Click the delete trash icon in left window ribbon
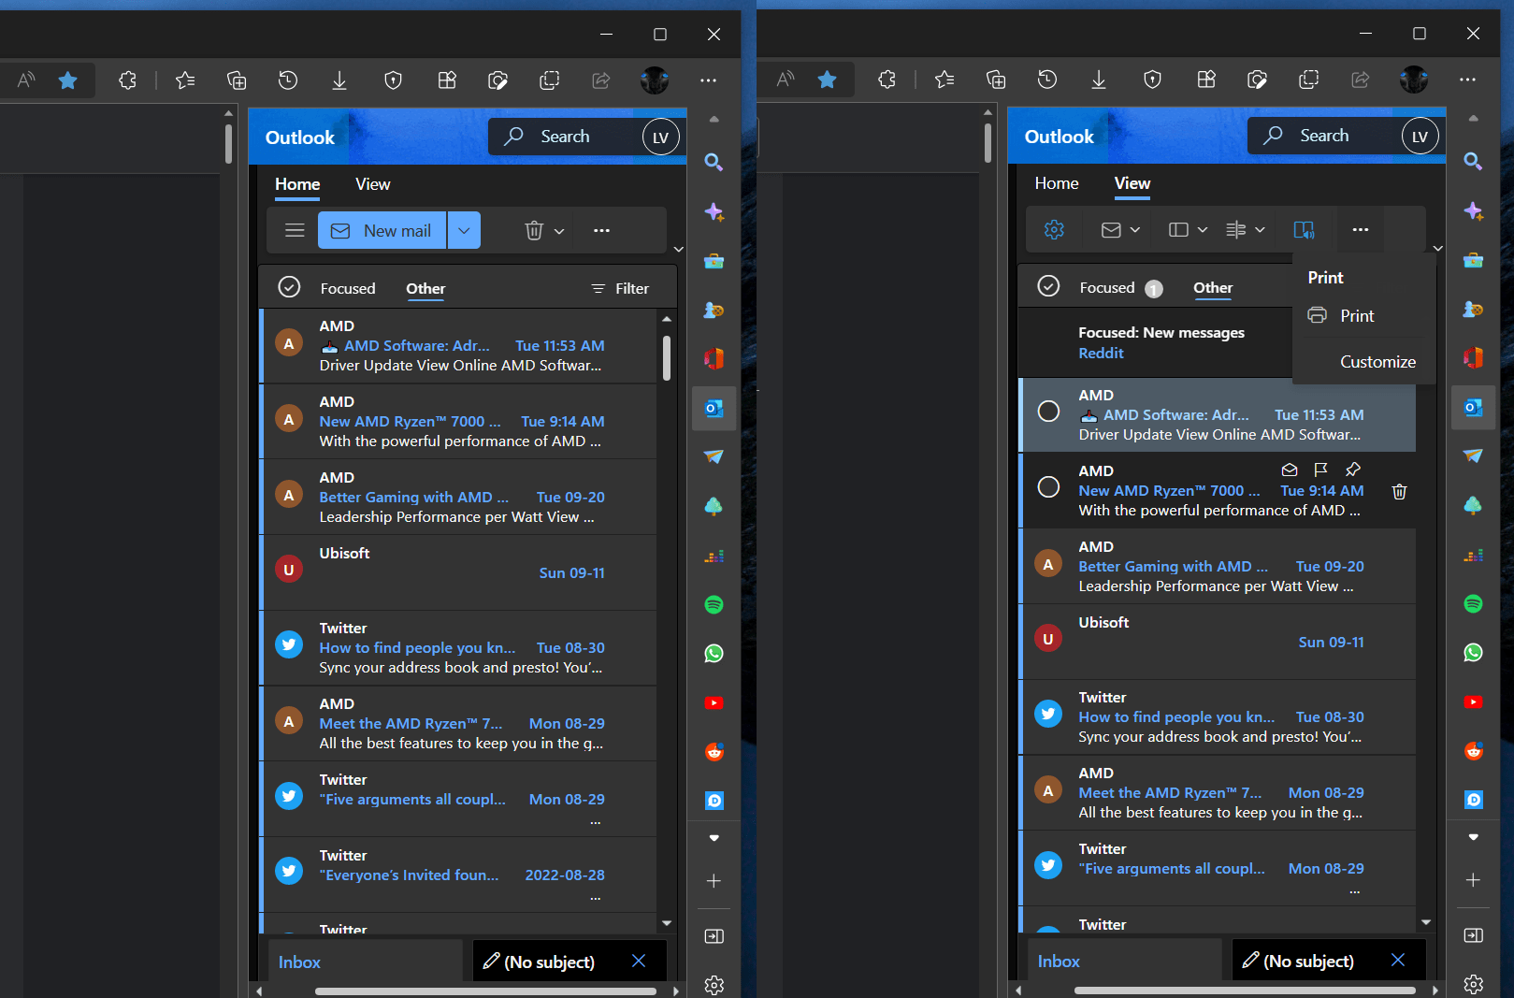The width and height of the screenshot is (1514, 998). (x=534, y=231)
